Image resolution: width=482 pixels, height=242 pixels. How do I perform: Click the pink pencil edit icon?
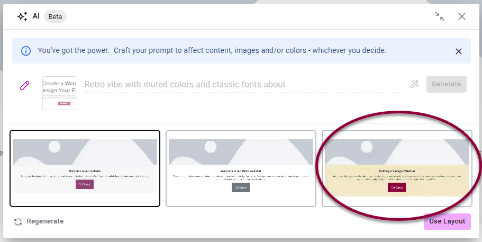click(x=24, y=85)
